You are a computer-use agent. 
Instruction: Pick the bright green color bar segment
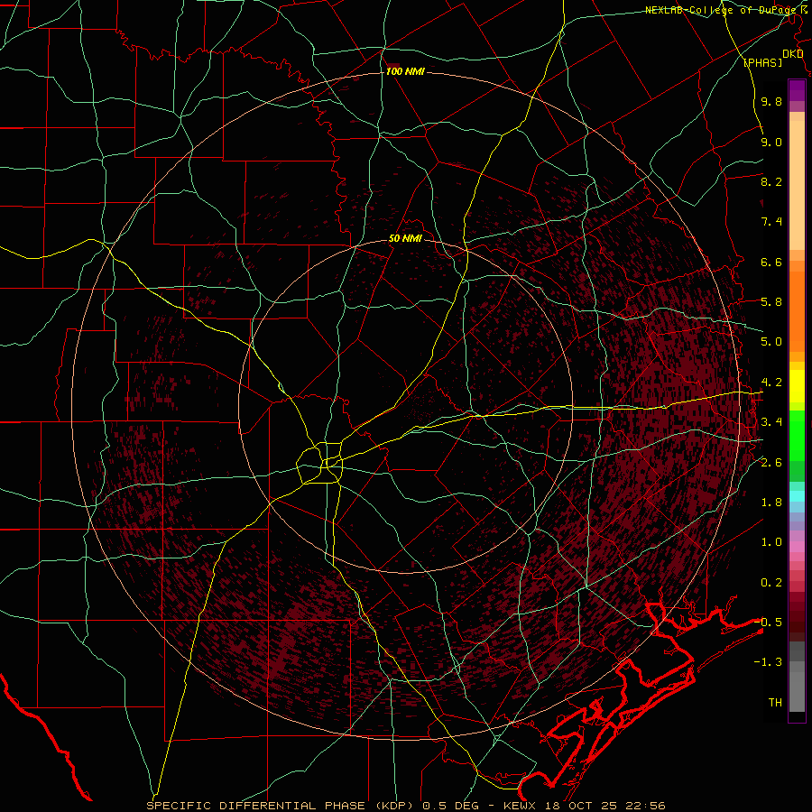[797, 435]
